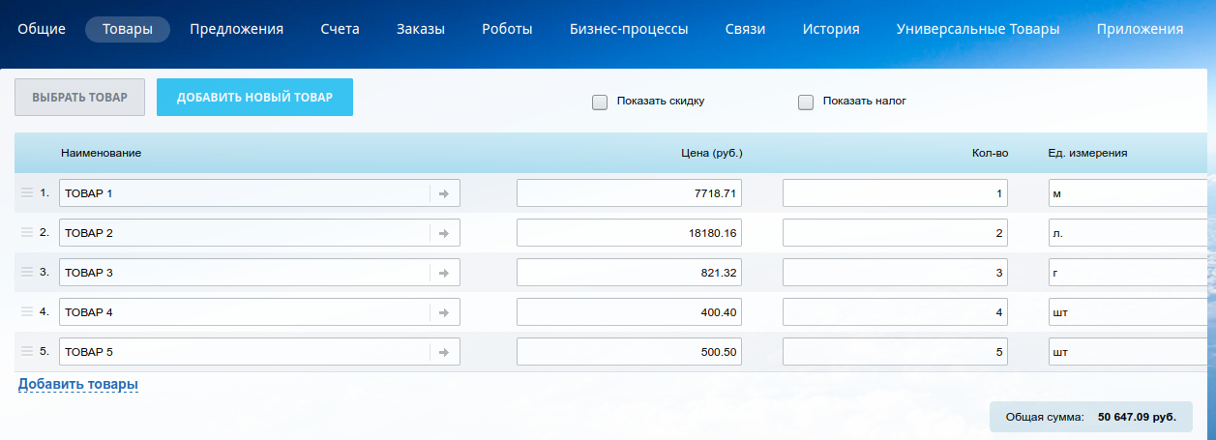Click the quantity field of ТОВАР 5
The height and width of the screenshot is (440, 1216).
pyautogui.click(x=895, y=352)
